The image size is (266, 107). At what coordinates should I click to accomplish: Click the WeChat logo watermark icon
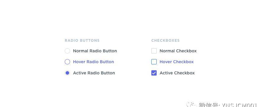[191, 105]
